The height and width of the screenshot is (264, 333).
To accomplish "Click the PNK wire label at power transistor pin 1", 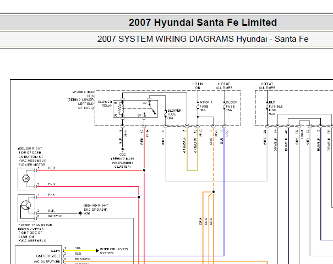I will pyautogui.click(x=52, y=195).
